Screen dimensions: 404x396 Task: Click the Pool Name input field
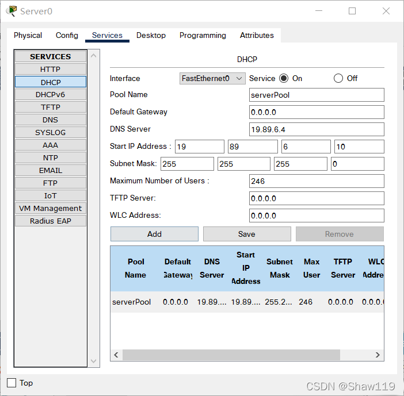coord(317,95)
